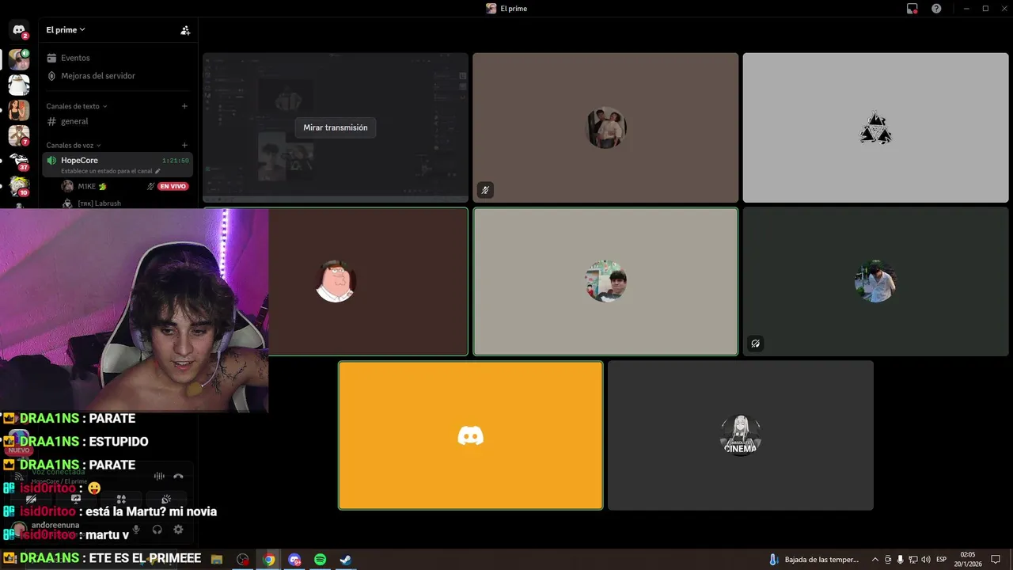Screen dimensions: 1013x570
Task: Open Discord direct messages home icon
Action: 19,30
